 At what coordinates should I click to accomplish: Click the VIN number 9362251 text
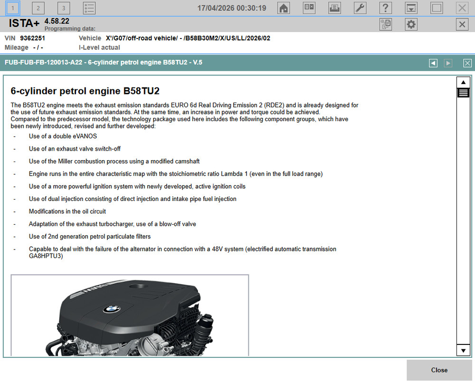tap(33, 38)
